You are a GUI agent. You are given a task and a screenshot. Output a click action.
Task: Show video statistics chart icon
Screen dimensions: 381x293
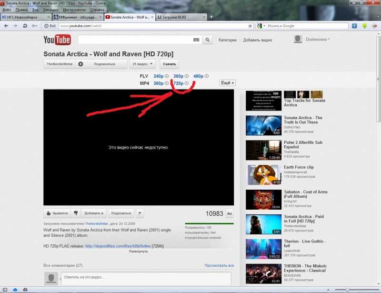[230, 213]
